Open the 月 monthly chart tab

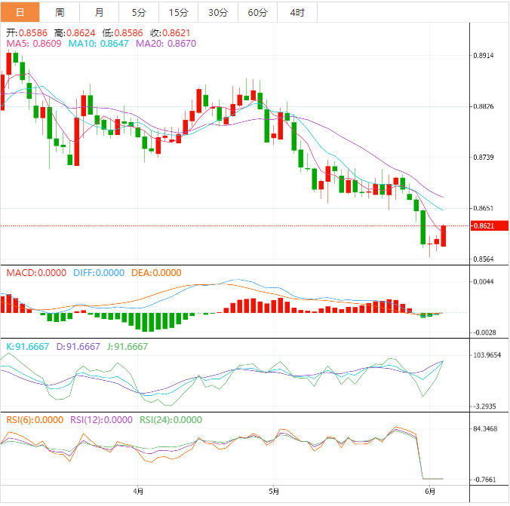tap(100, 12)
